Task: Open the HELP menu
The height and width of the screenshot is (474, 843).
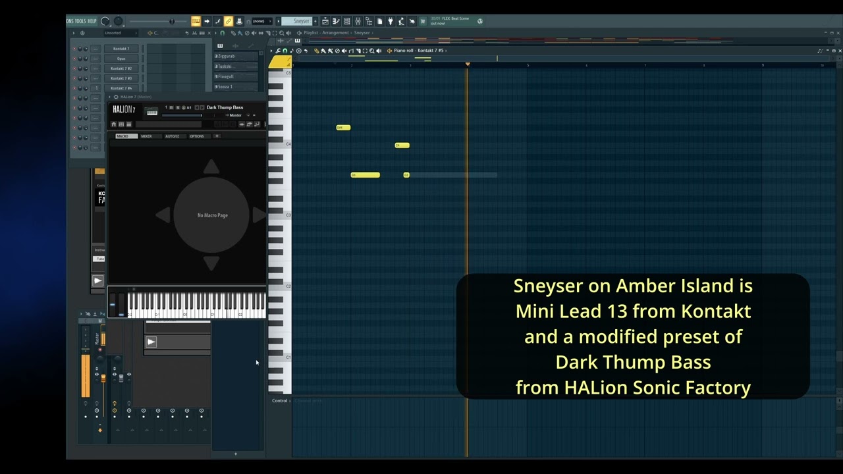Action: pyautogui.click(x=92, y=21)
